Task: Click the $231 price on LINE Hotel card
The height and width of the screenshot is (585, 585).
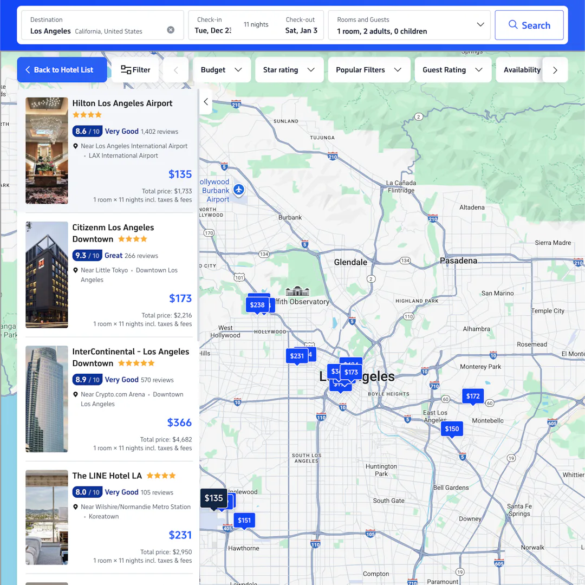Action: click(x=180, y=535)
